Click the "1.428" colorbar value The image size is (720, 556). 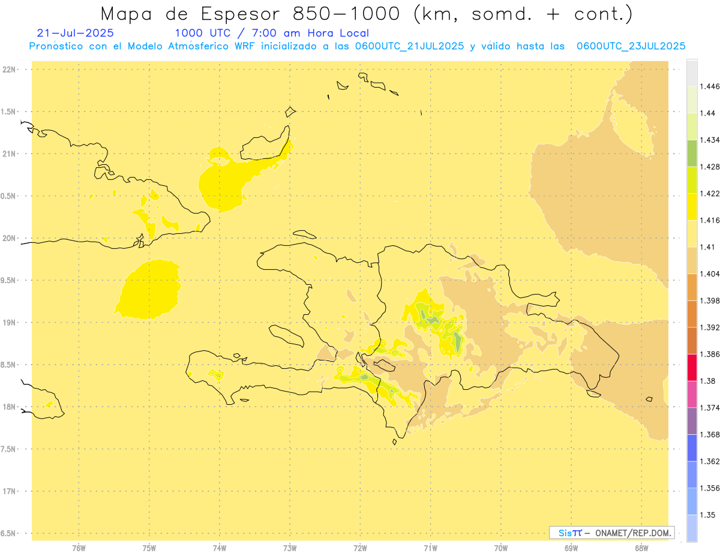pos(711,167)
